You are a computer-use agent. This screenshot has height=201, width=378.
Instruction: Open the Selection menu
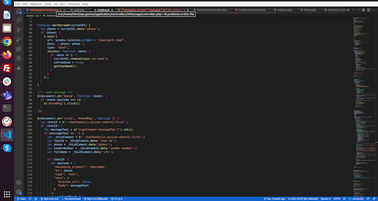(x=36, y=4)
